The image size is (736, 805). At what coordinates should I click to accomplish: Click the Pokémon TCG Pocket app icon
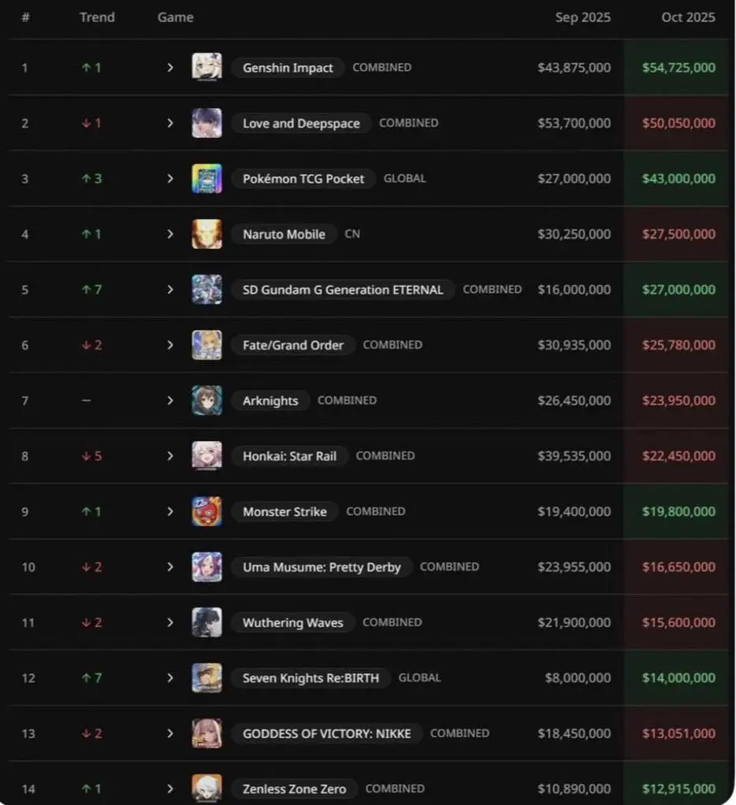tap(207, 179)
